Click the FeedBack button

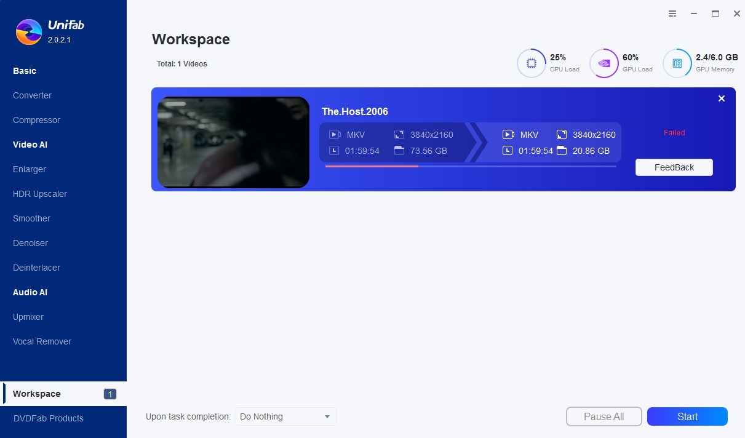click(674, 167)
